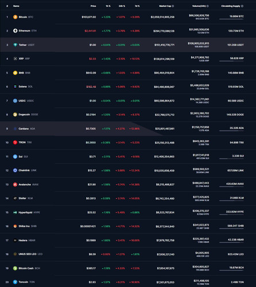Click the Hedera 24h % change value
This screenshot has height=287, width=256.
tap(121, 241)
